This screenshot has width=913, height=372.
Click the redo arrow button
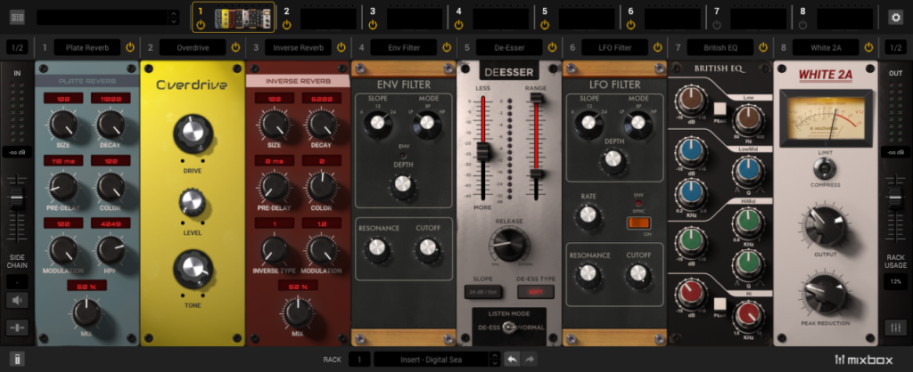click(x=529, y=360)
